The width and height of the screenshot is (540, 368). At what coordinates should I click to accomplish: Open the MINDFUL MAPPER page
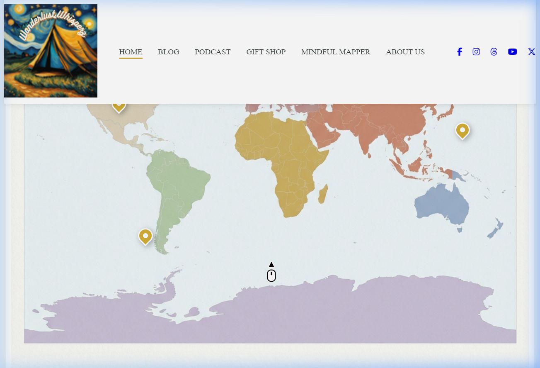coord(336,52)
